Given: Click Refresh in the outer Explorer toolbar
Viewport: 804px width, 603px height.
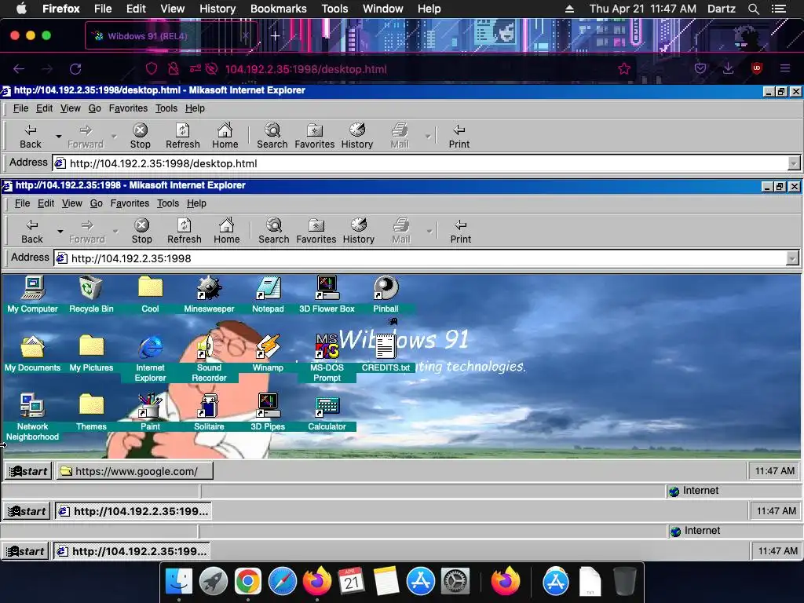Looking at the screenshot, I should click(182, 136).
